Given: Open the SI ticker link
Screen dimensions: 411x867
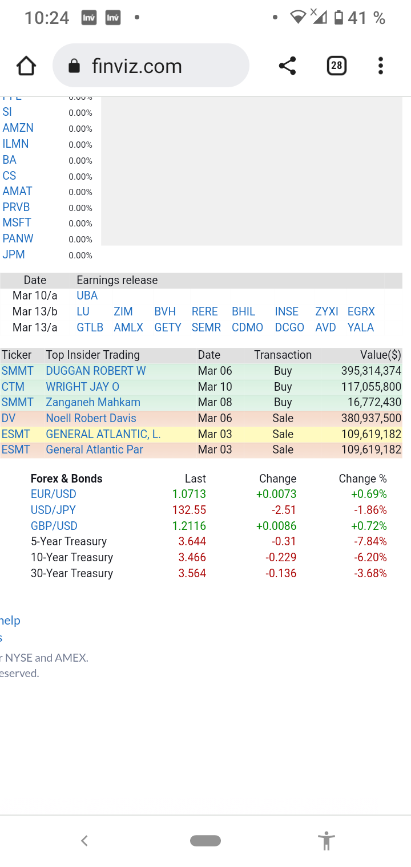Looking at the screenshot, I should tap(7, 112).
